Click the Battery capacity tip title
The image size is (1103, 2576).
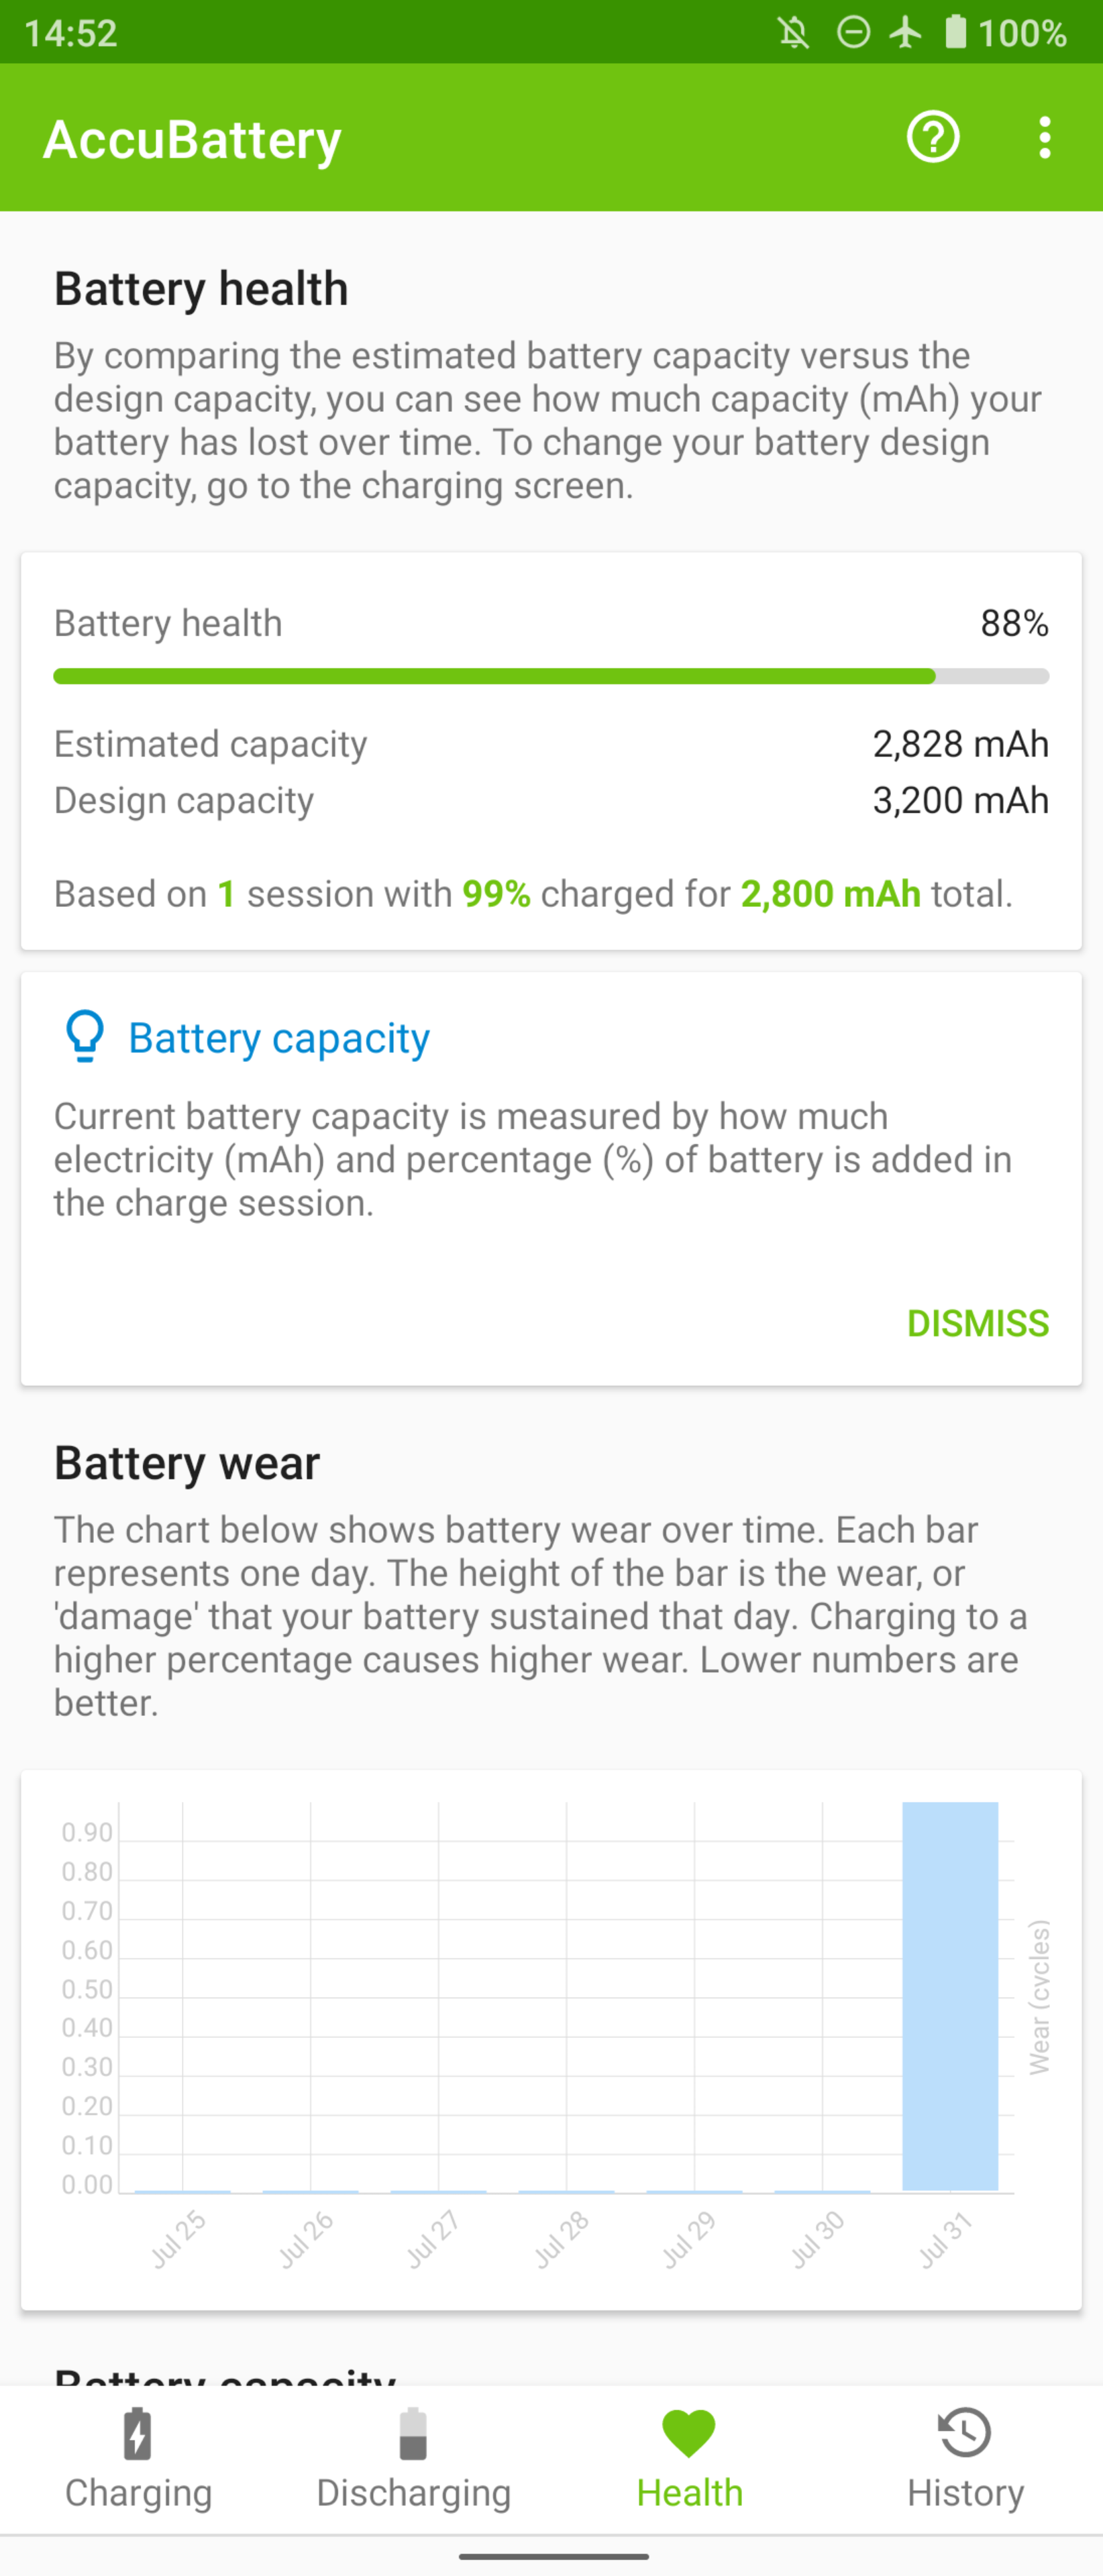(279, 1037)
